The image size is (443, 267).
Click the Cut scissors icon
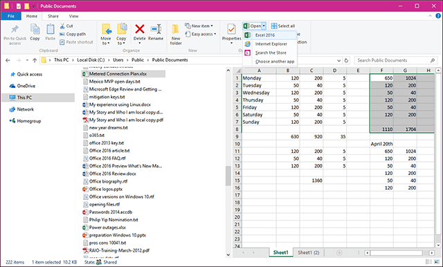(x=62, y=26)
